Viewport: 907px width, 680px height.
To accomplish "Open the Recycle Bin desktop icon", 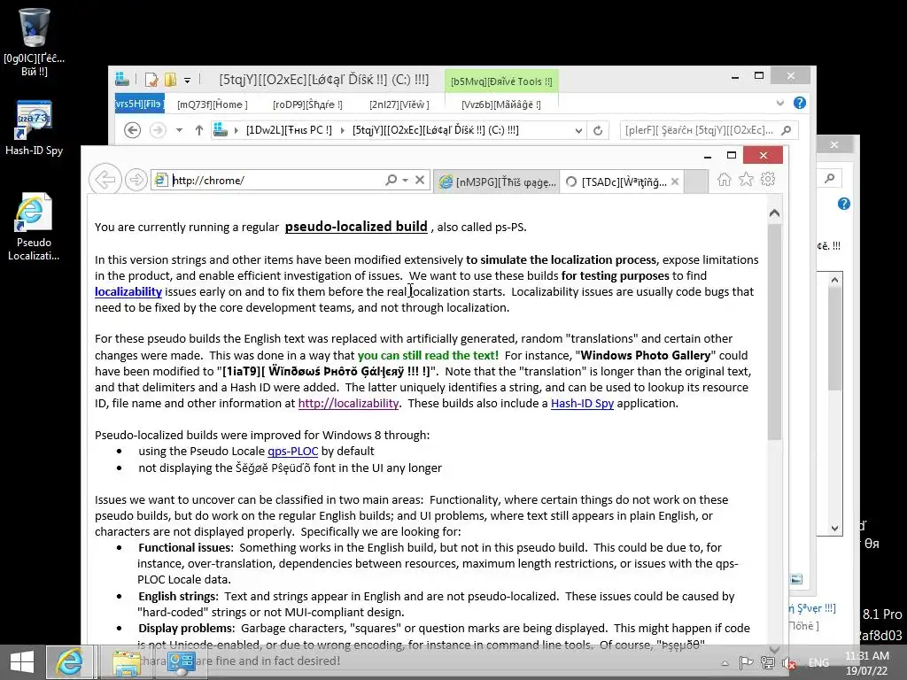I will click(x=35, y=42).
